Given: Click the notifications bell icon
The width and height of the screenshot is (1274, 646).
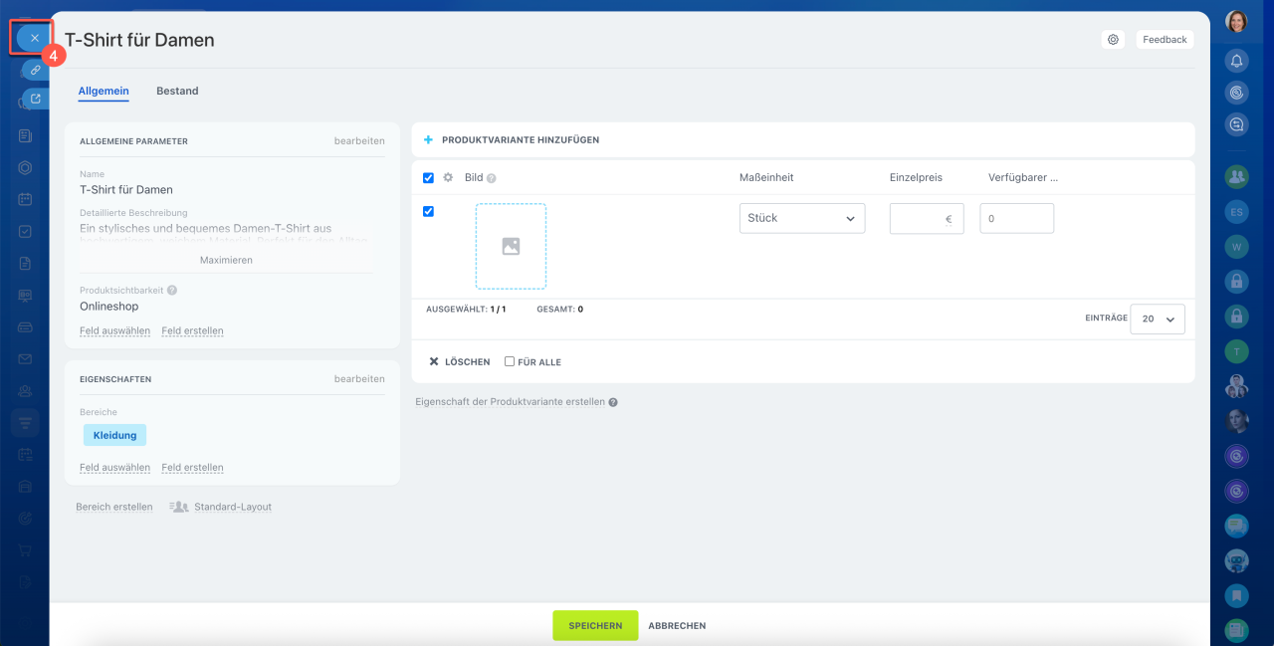Looking at the screenshot, I should pyautogui.click(x=1236, y=61).
